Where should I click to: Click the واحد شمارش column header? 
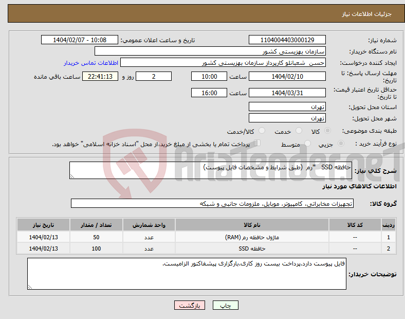tap(149, 225)
